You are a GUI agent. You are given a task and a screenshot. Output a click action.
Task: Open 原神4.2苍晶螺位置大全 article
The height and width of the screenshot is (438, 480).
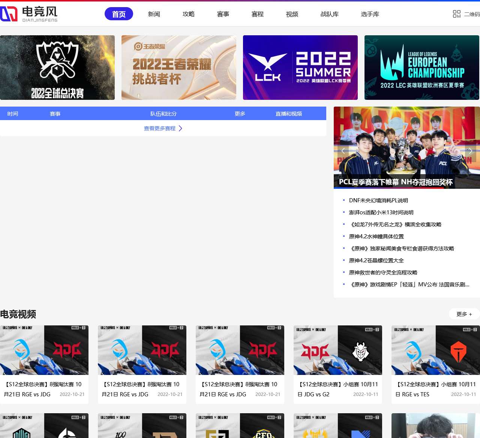(x=376, y=260)
